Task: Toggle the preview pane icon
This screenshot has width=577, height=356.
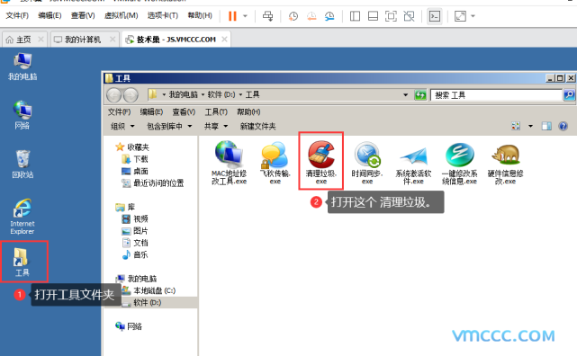Action: 546,126
